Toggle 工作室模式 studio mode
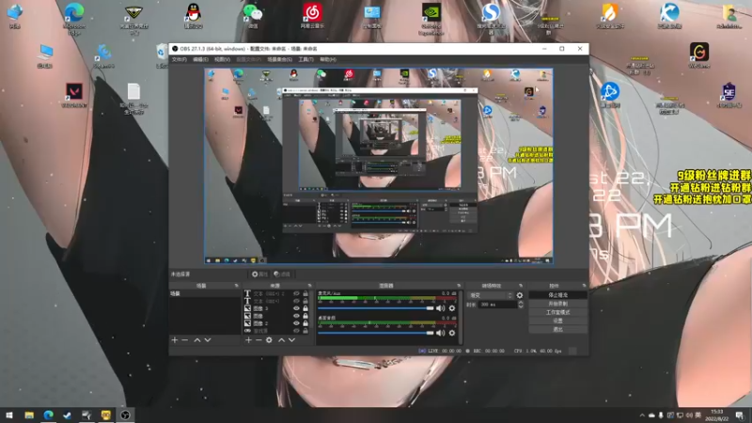The height and width of the screenshot is (423, 752). pos(557,312)
